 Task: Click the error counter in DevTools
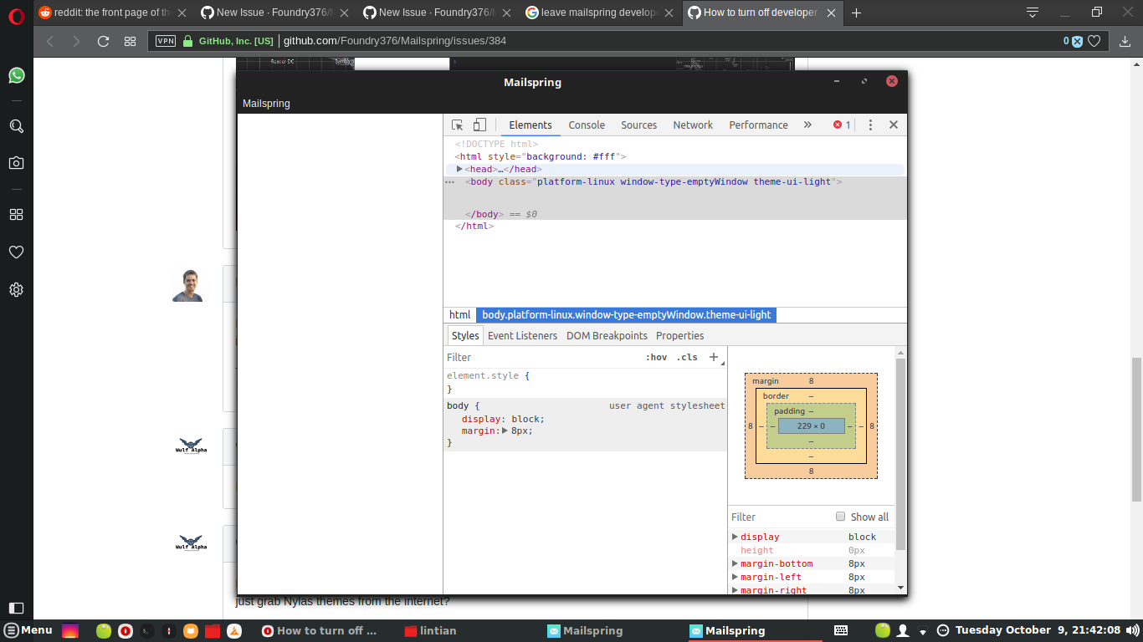[x=839, y=124]
